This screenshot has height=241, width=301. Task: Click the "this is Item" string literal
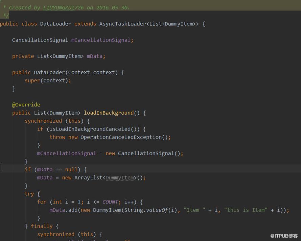point(246,210)
